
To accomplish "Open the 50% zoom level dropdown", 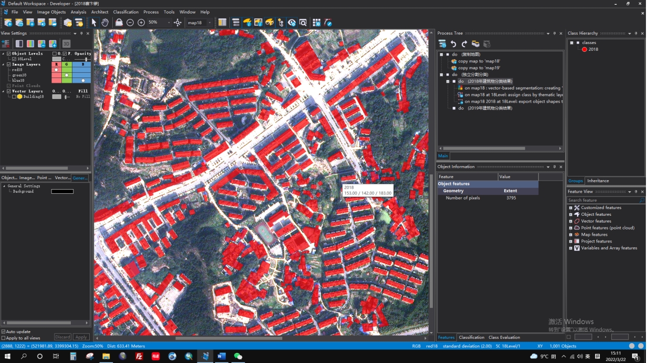I will (x=168, y=23).
